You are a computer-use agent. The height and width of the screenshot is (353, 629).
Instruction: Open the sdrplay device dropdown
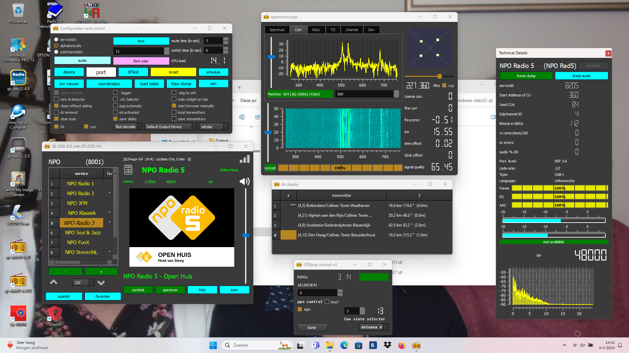(214, 127)
